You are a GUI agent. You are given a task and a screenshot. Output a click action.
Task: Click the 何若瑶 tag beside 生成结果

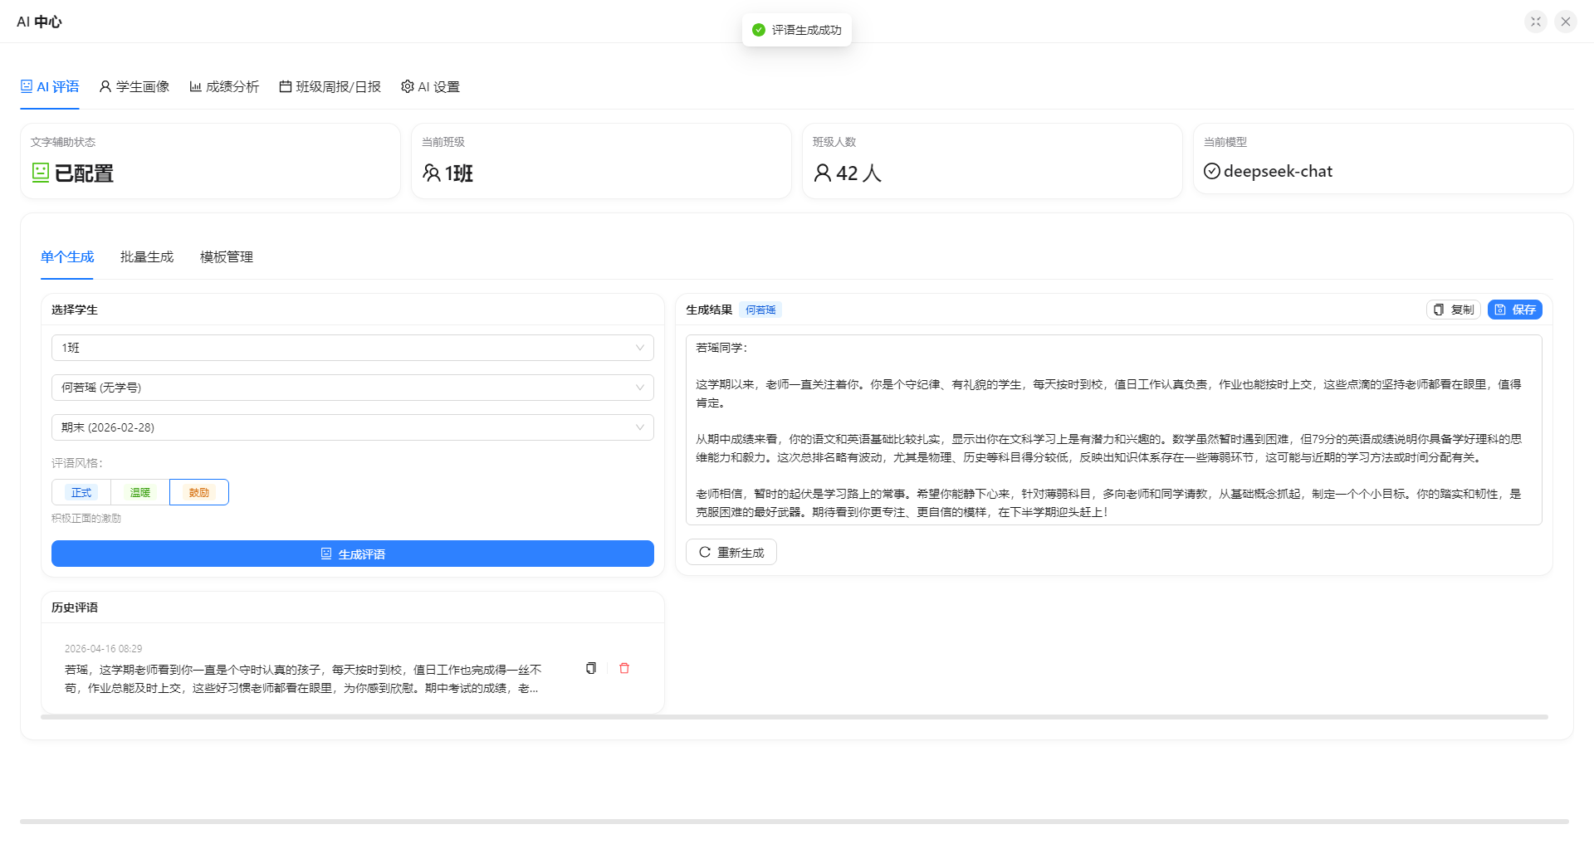(x=760, y=310)
